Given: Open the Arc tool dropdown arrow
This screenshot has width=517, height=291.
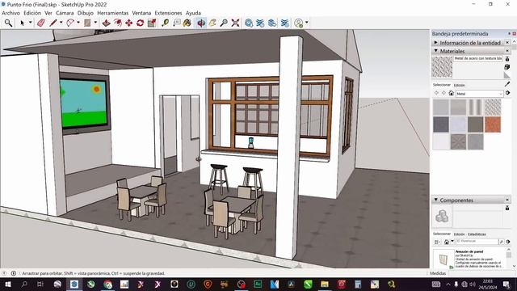Looking at the screenshot, I should [78, 23].
